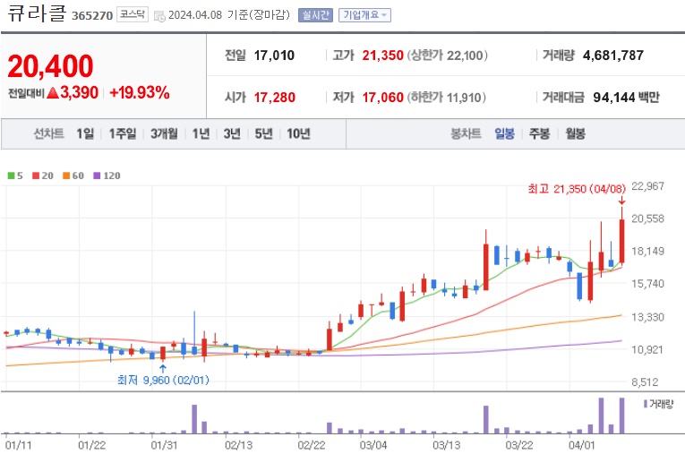Click the red up-triangle change icon
The image size is (685, 454).
pos(53,92)
